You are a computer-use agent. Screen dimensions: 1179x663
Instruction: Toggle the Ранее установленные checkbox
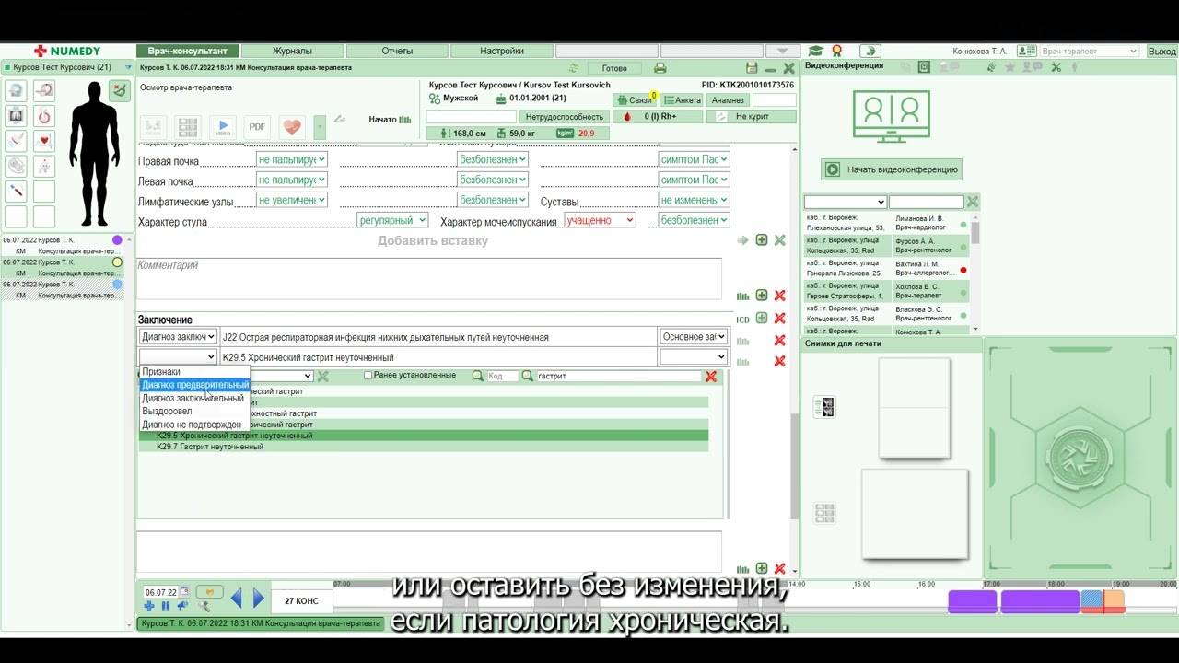(x=368, y=376)
